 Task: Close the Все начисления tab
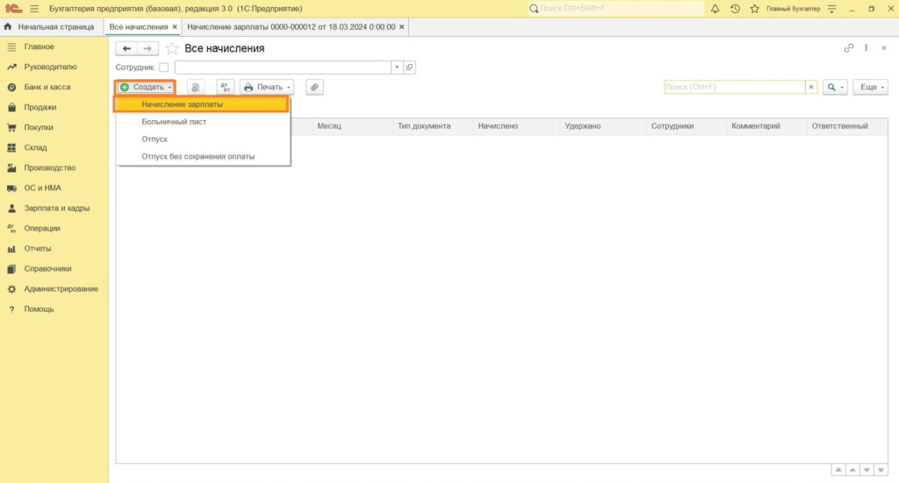175,27
